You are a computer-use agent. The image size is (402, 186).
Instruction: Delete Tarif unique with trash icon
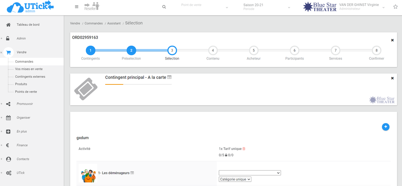pyautogui.click(x=244, y=149)
